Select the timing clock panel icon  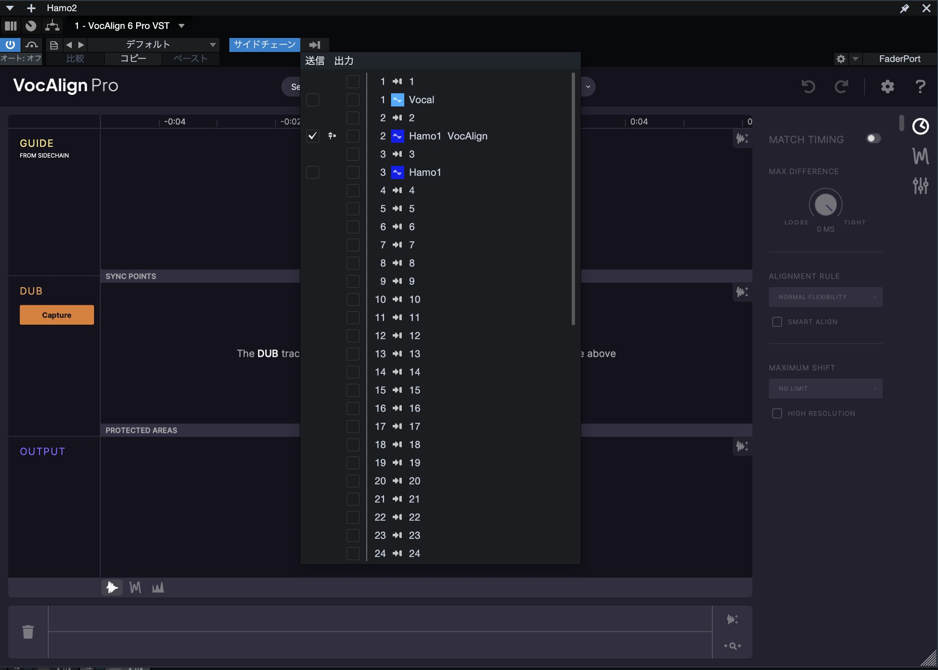(x=920, y=126)
